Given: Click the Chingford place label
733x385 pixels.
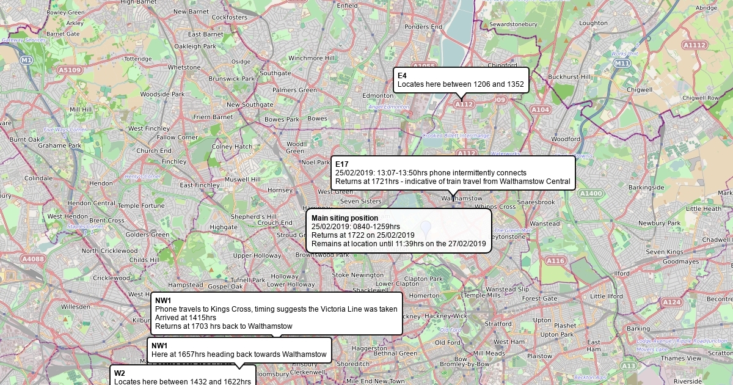Looking at the screenshot, I should 503,65.
